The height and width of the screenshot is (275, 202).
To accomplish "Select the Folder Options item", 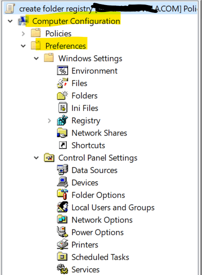I will (98, 195).
